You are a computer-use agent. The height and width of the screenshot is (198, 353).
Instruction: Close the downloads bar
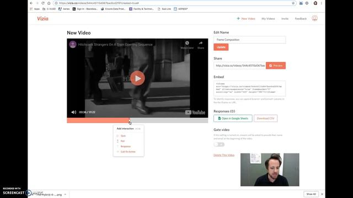(x=322, y=194)
